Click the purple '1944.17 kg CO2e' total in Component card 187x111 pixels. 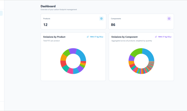coord(165,37)
